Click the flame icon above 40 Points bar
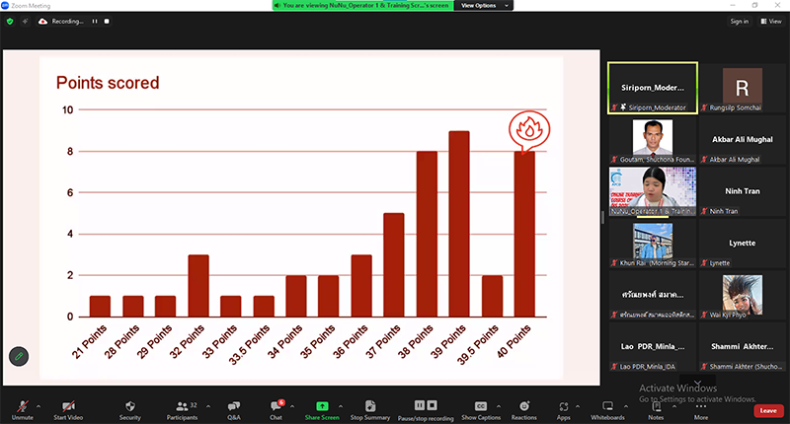The height and width of the screenshot is (424, 790). click(x=529, y=130)
